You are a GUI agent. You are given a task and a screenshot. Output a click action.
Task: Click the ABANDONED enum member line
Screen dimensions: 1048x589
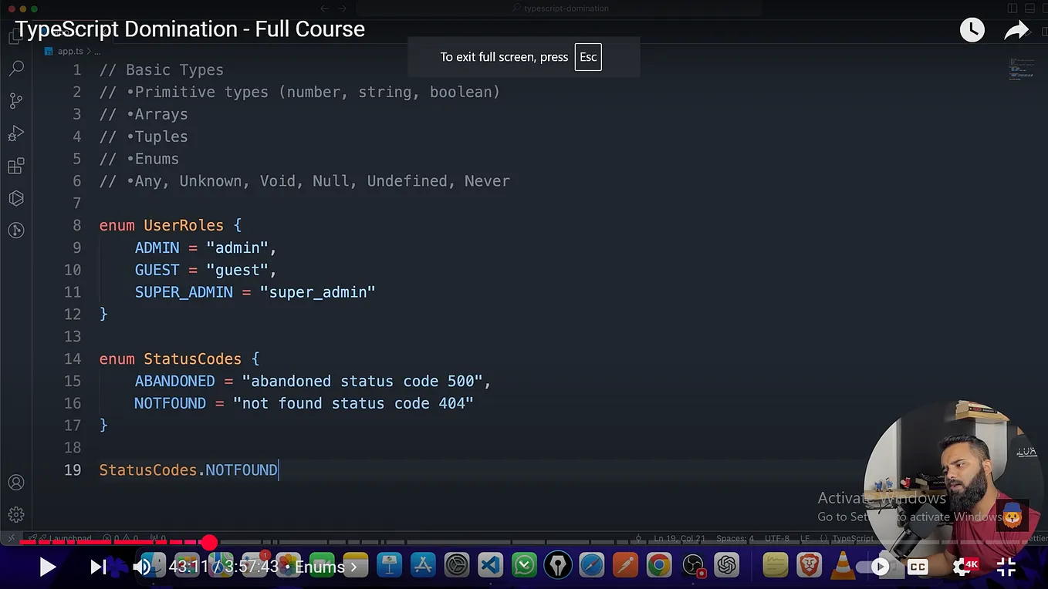point(313,381)
